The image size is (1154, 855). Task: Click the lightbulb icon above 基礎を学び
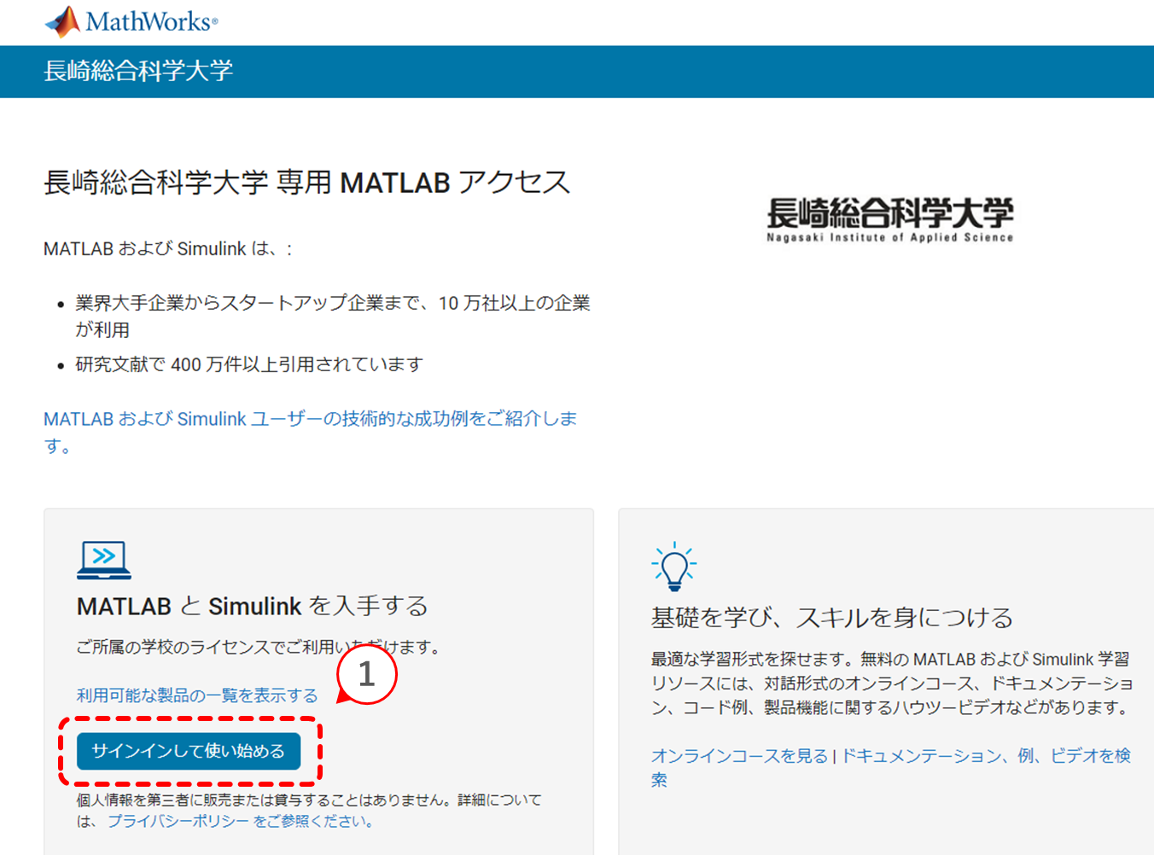(x=674, y=567)
